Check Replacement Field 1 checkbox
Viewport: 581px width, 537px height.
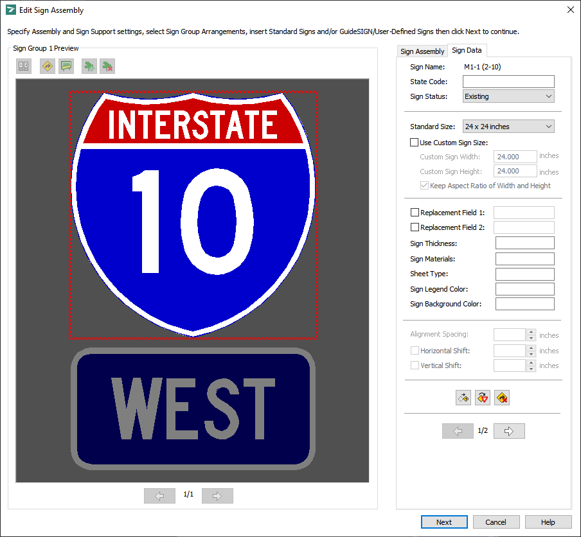point(415,212)
